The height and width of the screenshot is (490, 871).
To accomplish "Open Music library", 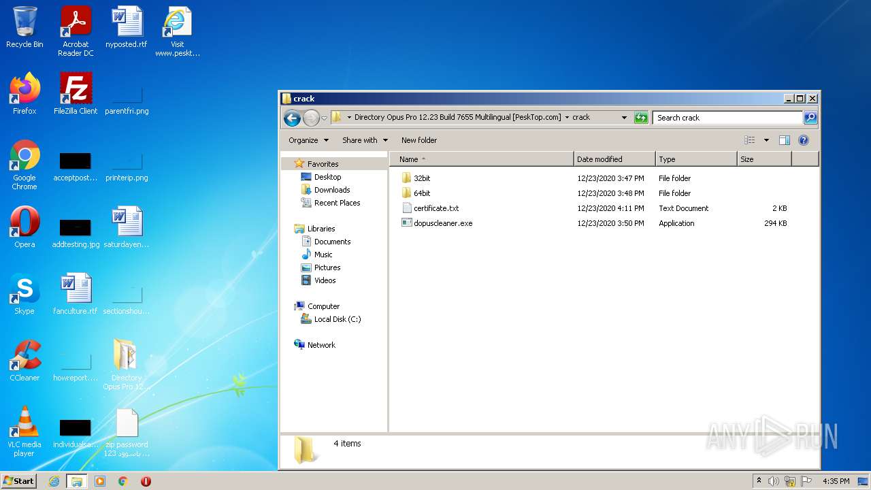I will (x=323, y=255).
